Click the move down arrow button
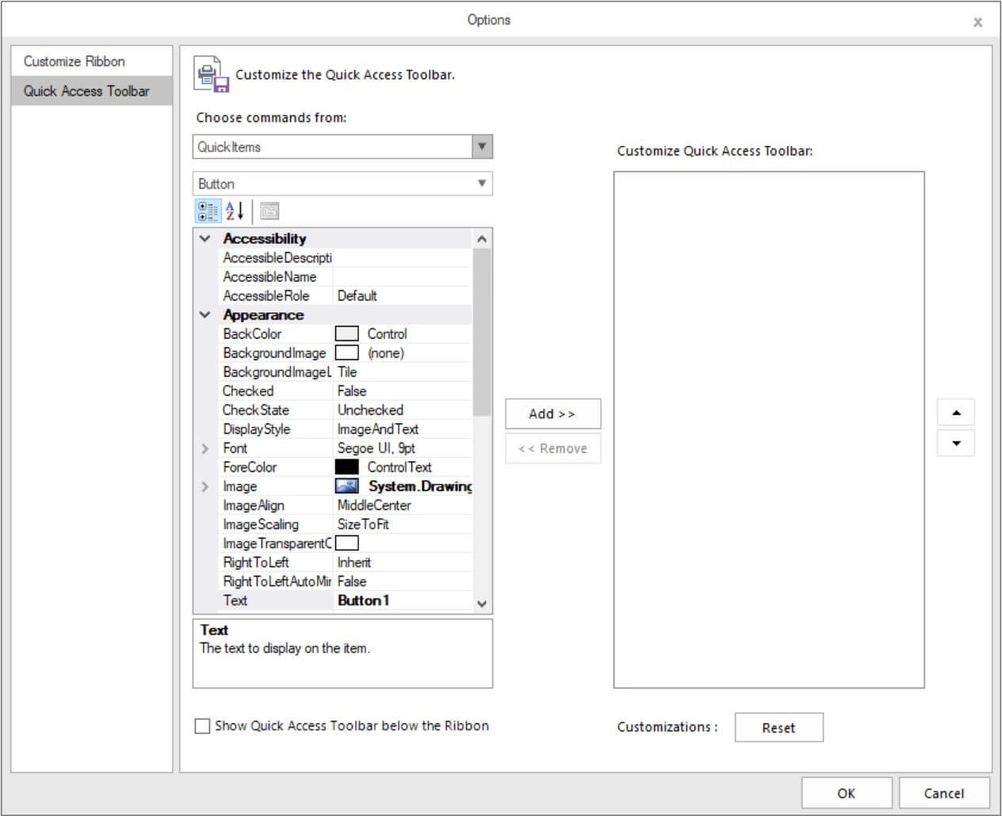Screen dimensions: 1002x816 point(956,443)
